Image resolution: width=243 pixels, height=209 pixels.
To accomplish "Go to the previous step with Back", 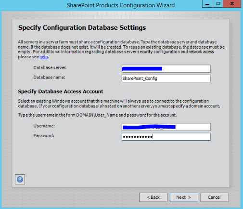I will click(x=153, y=197).
